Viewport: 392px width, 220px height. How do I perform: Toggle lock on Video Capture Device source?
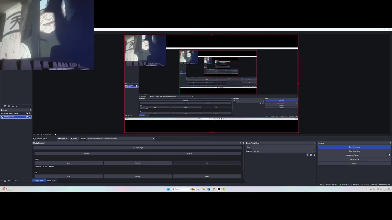point(30,113)
